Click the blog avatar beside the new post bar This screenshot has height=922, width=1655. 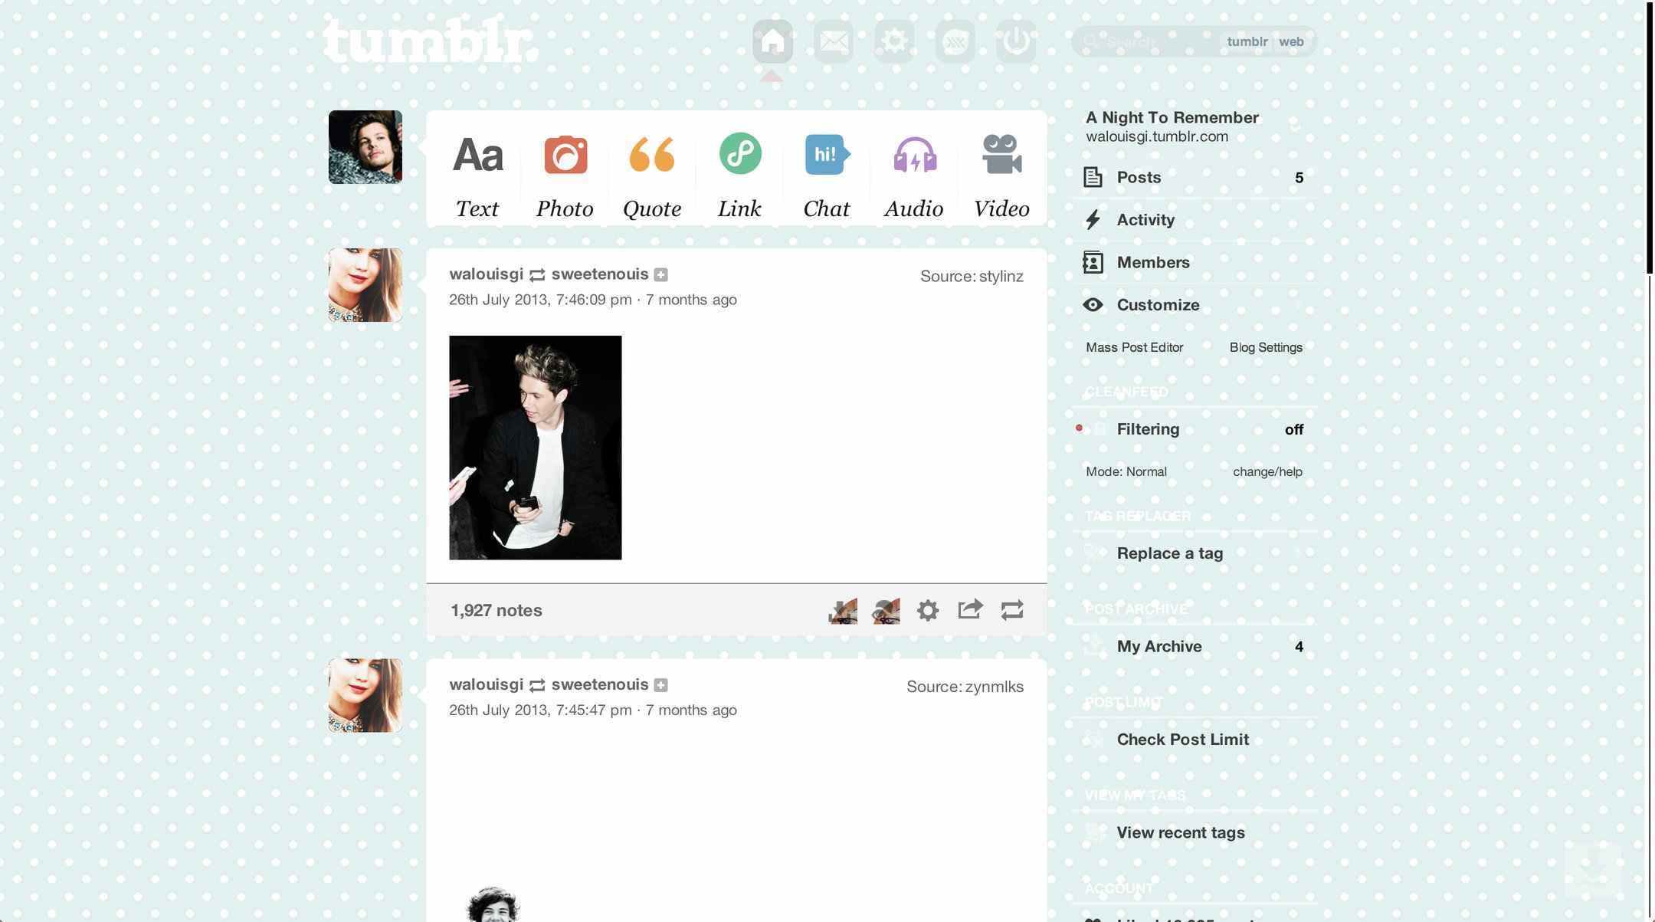365,147
